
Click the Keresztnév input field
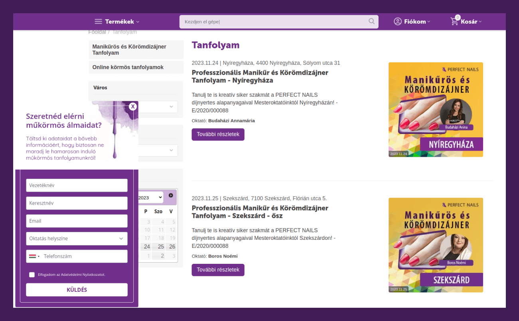click(x=77, y=203)
